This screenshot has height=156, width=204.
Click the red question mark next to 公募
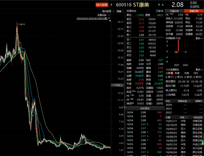172,73
